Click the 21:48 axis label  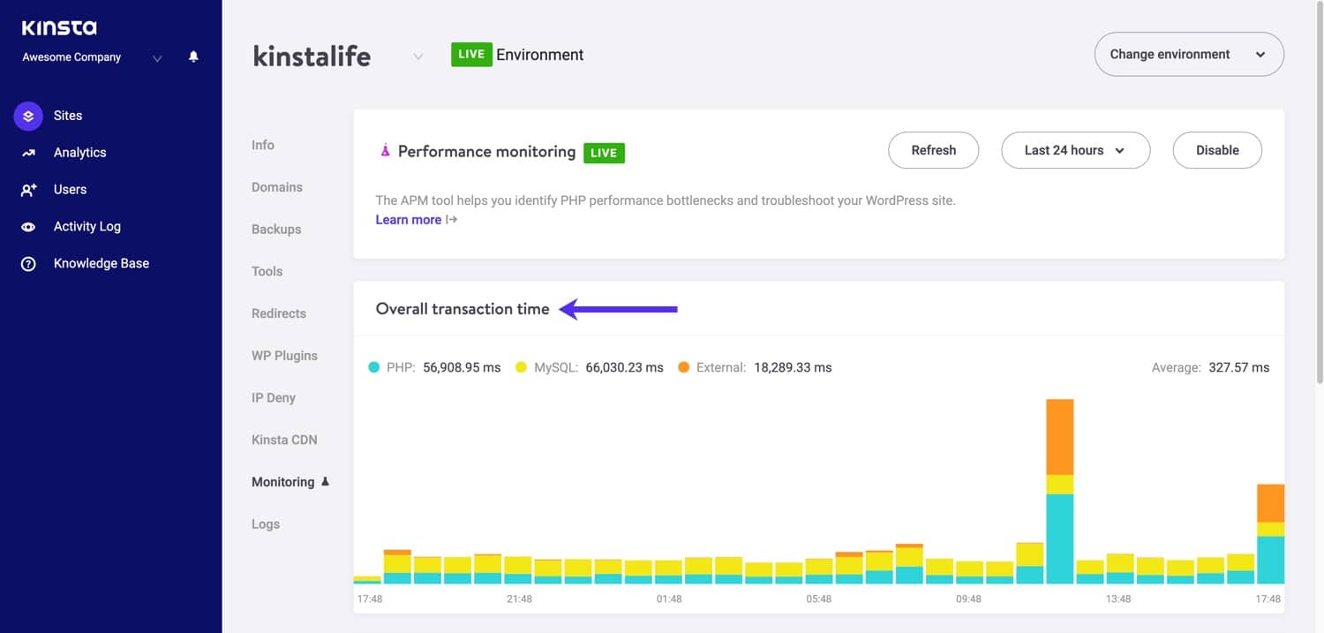tap(519, 599)
